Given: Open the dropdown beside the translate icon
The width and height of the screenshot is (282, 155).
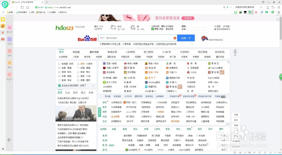Looking at the screenshot, I should click(253, 12).
